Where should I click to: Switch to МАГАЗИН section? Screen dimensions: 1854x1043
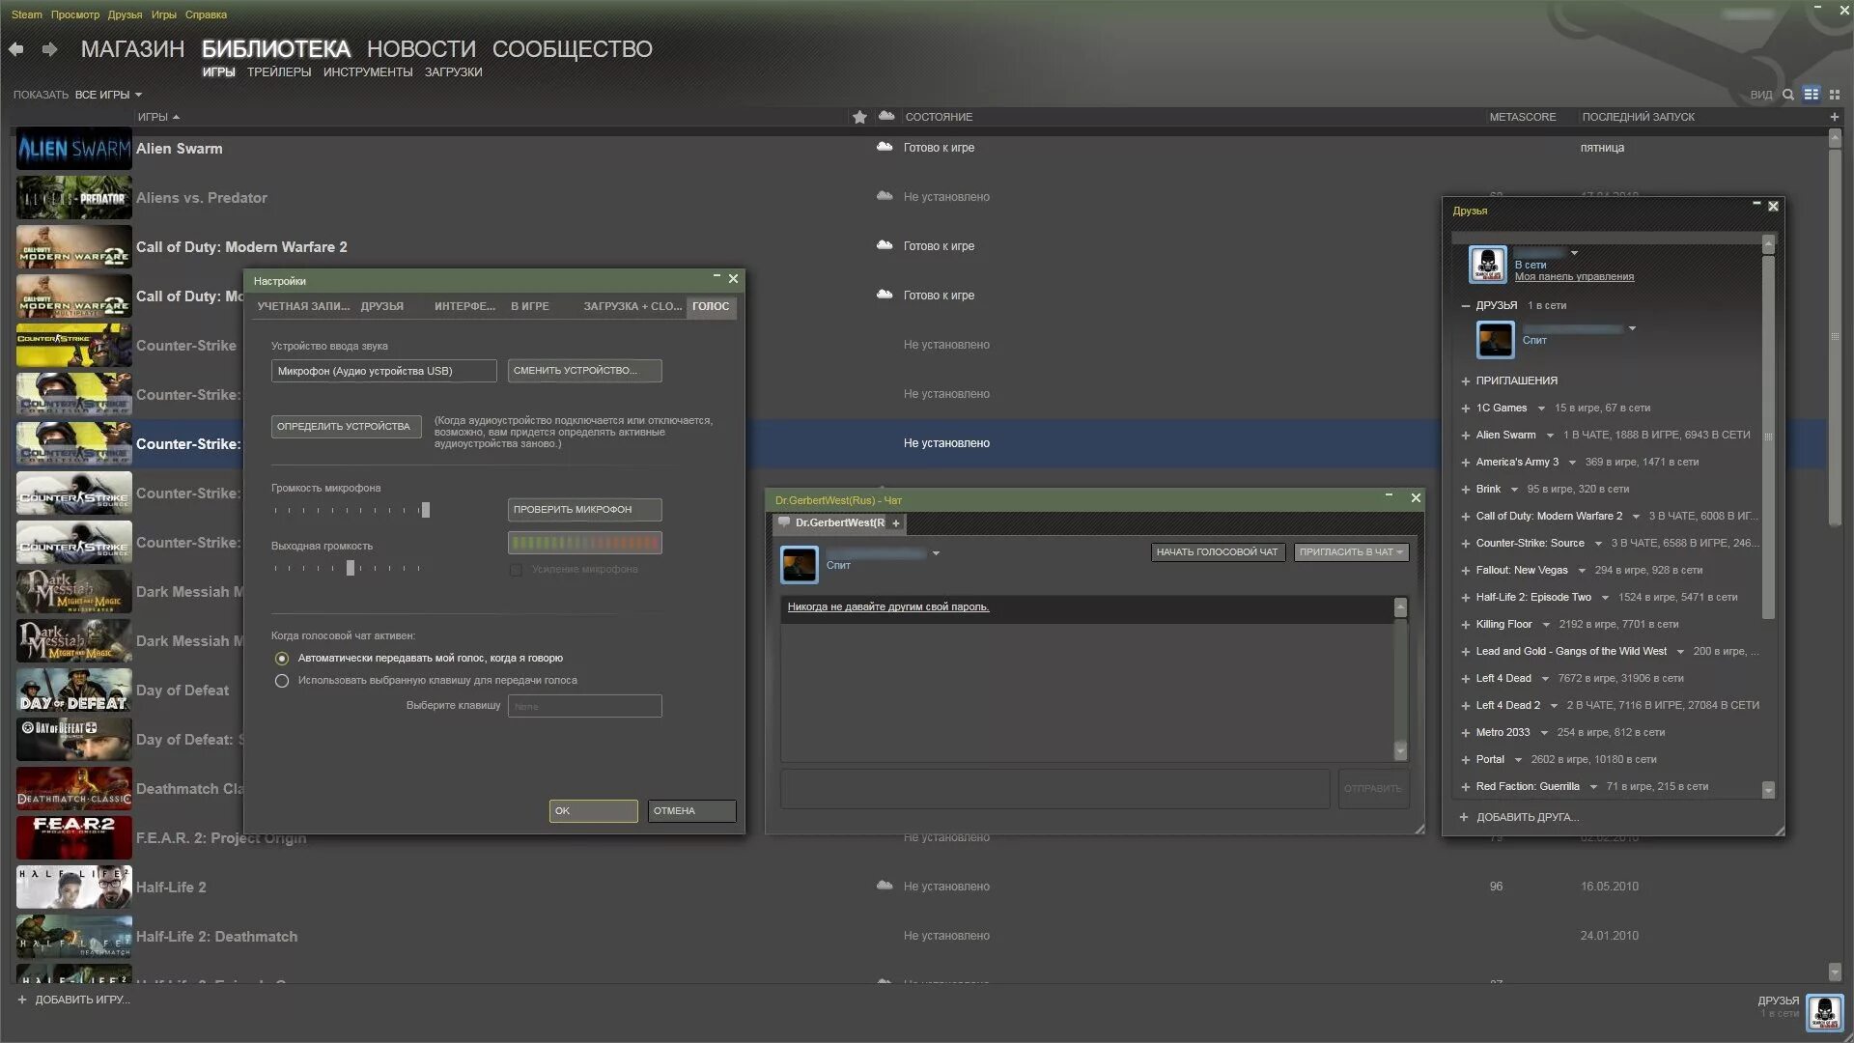(132, 48)
